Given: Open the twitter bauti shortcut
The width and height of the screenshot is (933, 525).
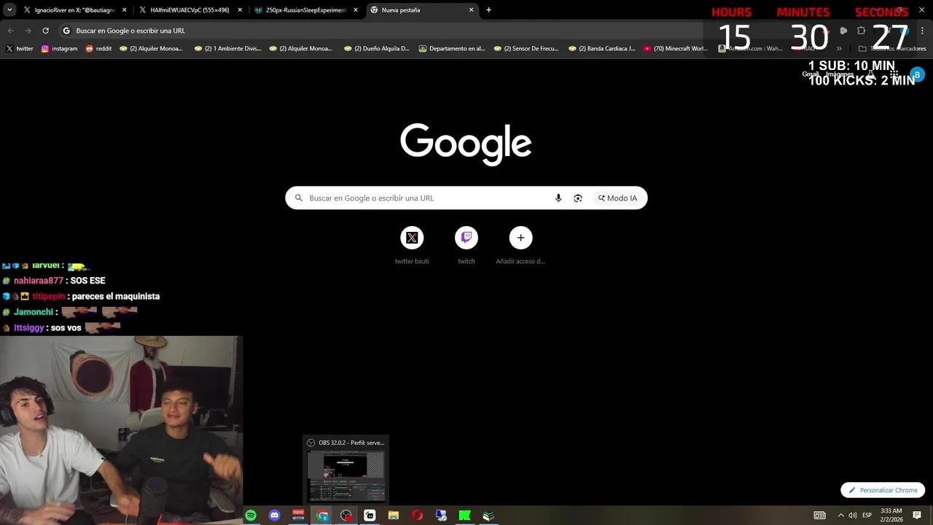Looking at the screenshot, I should pyautogui.click(x=412, y=245).
